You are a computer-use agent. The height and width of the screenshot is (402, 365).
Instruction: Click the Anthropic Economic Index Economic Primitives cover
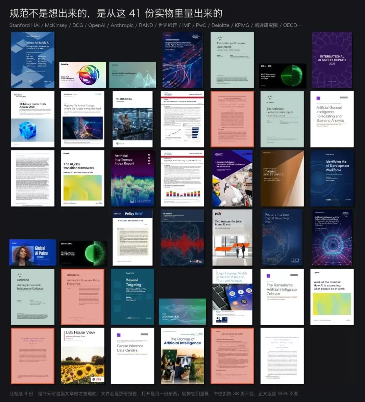(232, 60)
